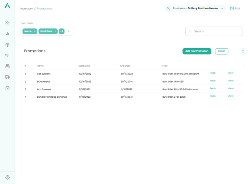Click the export upload icon beside Select
The width and height of the screenshot is (248, 184).
(243, 51)
